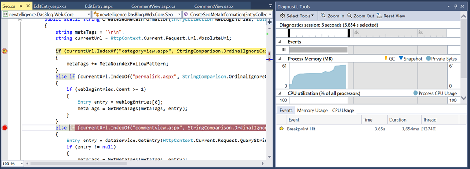Image resolution: width=470 pixels, height=169 pixels.
Task: Click the Reset View label
Action: click(x=394, y=16)
